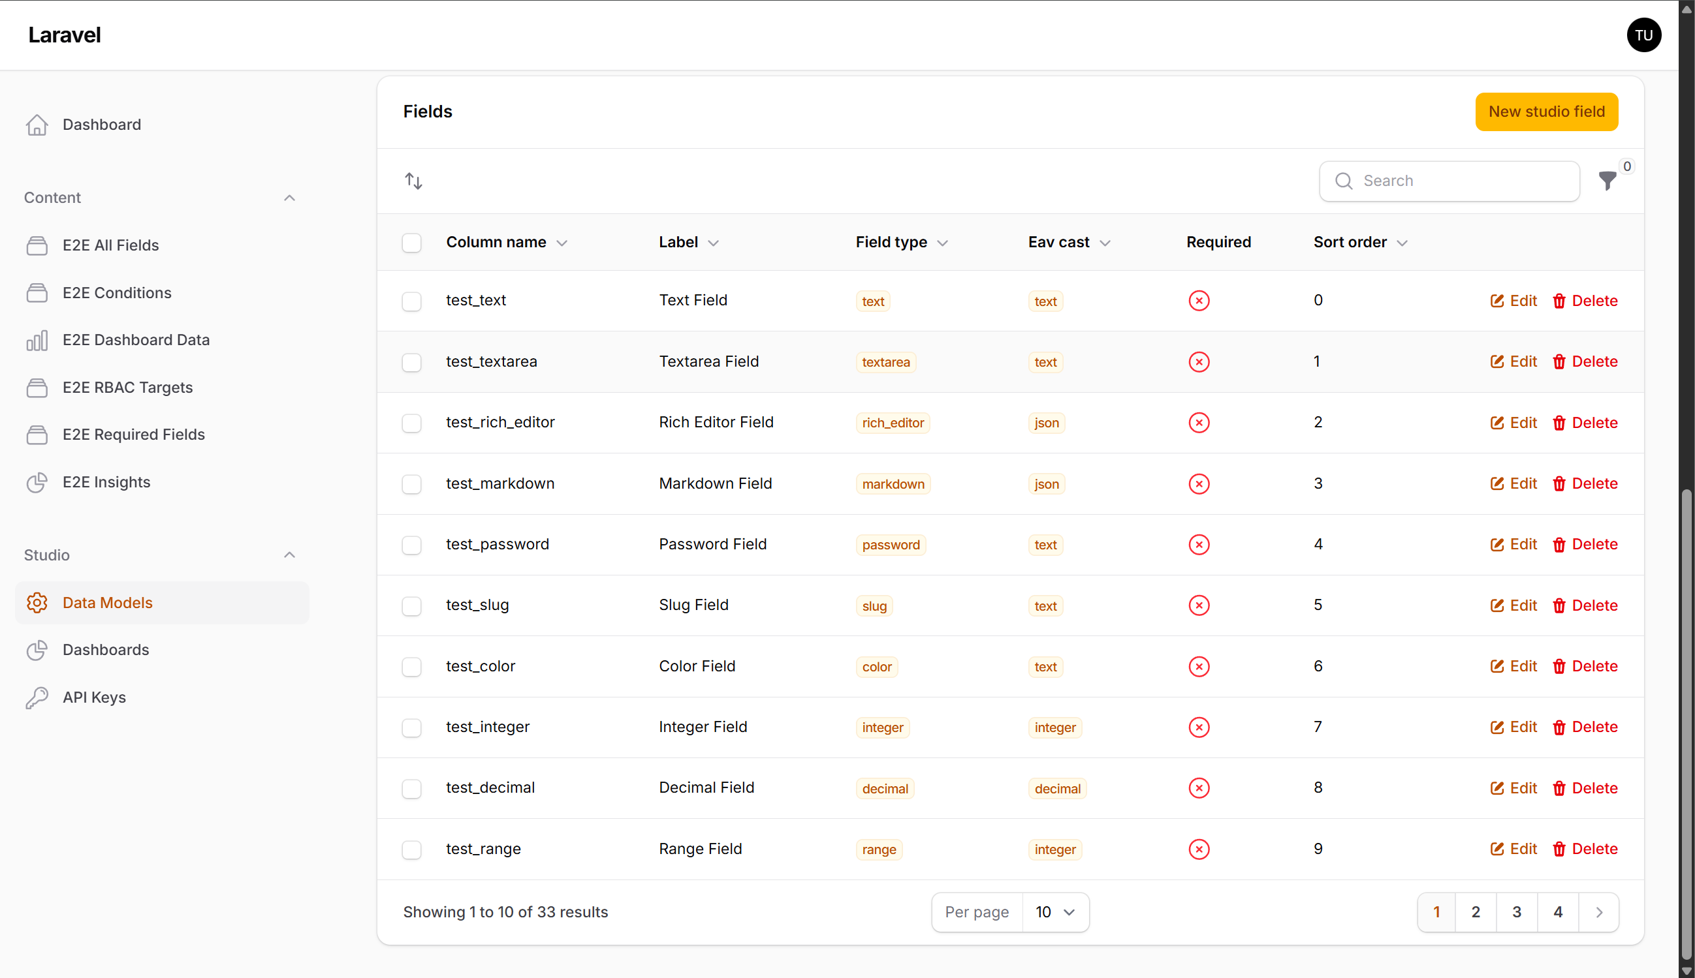The width and height of the screenshot is (1695, 978).
Task: Collapse the Studio sidebar group
Action: [x=289, y=555]
